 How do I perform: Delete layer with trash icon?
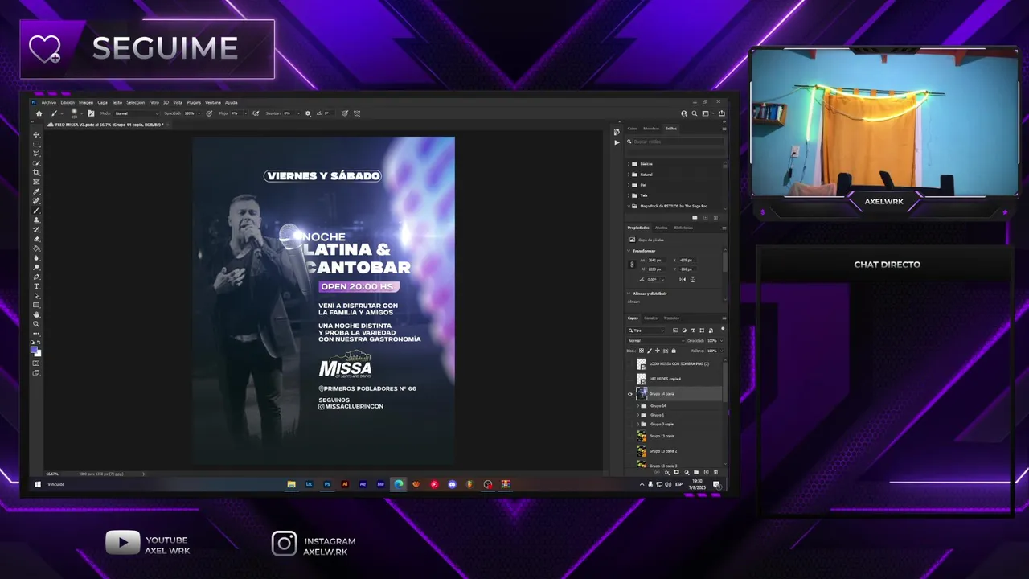point(715,472)
